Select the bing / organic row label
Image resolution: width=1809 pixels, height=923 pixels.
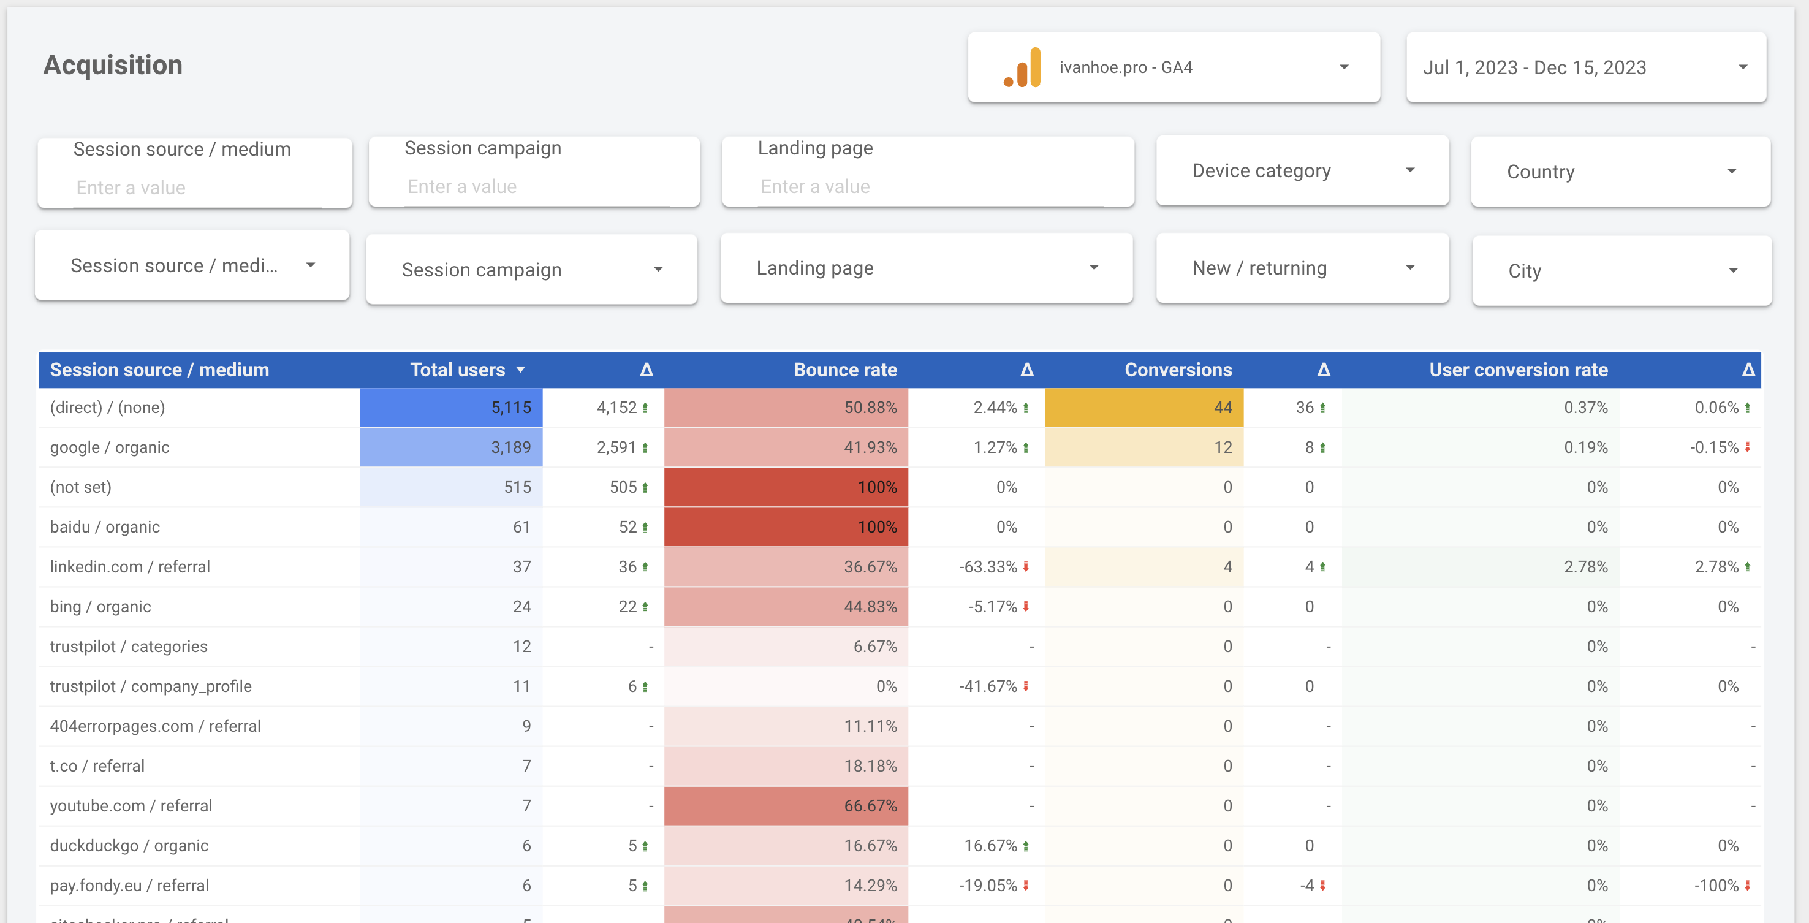point(100,607)
